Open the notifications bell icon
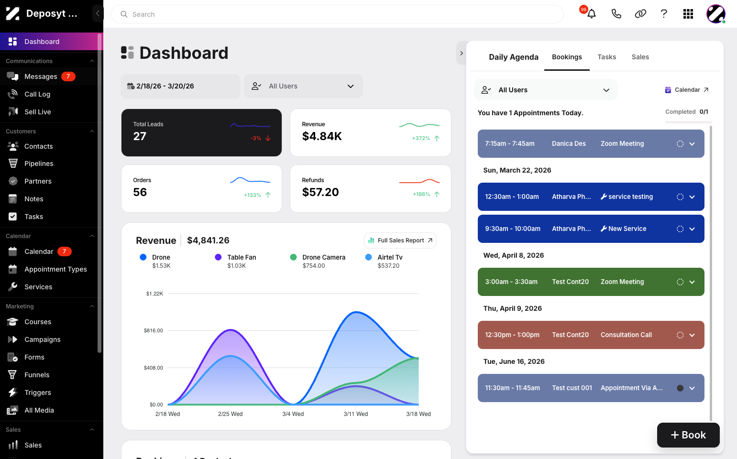Image resolution: width=737 pixels, height=459 pixels. coord(592,14)
